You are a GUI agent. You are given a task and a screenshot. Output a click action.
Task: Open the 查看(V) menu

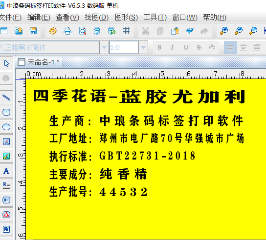(67, 18)
